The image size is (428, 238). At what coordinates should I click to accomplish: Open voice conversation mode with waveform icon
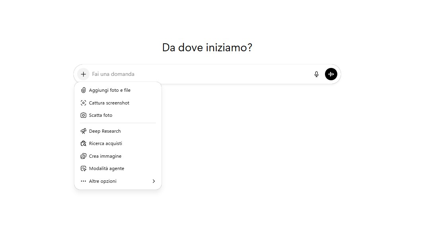point(331,74)
